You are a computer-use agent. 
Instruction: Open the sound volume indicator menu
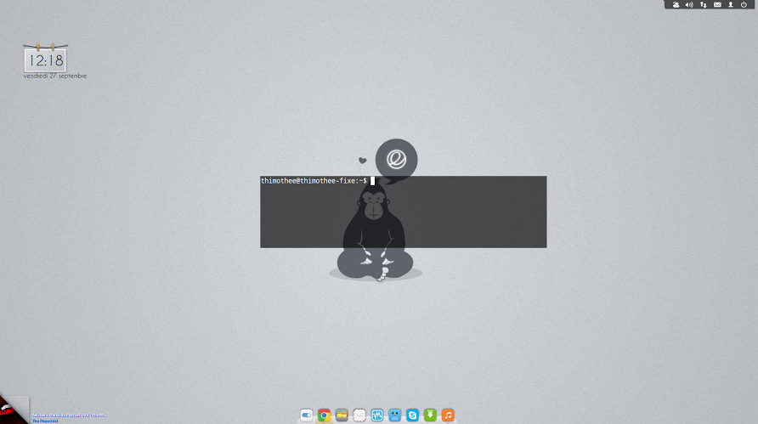[689, 5]
